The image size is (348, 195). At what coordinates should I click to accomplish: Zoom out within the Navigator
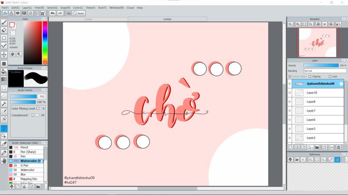point(311,24)
